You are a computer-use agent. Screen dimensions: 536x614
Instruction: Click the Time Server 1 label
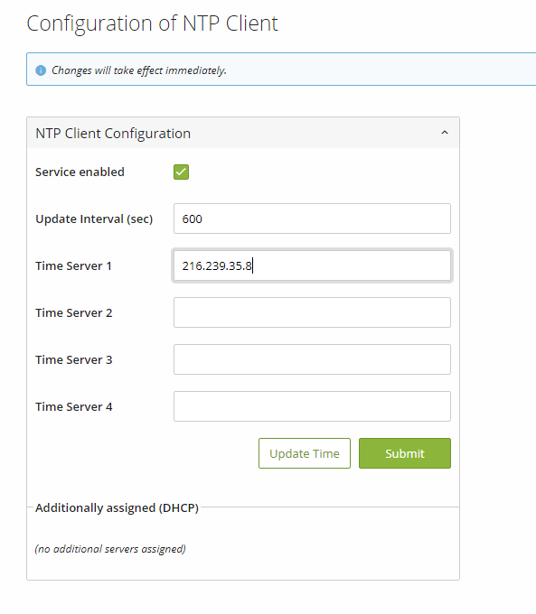(74, 265)
